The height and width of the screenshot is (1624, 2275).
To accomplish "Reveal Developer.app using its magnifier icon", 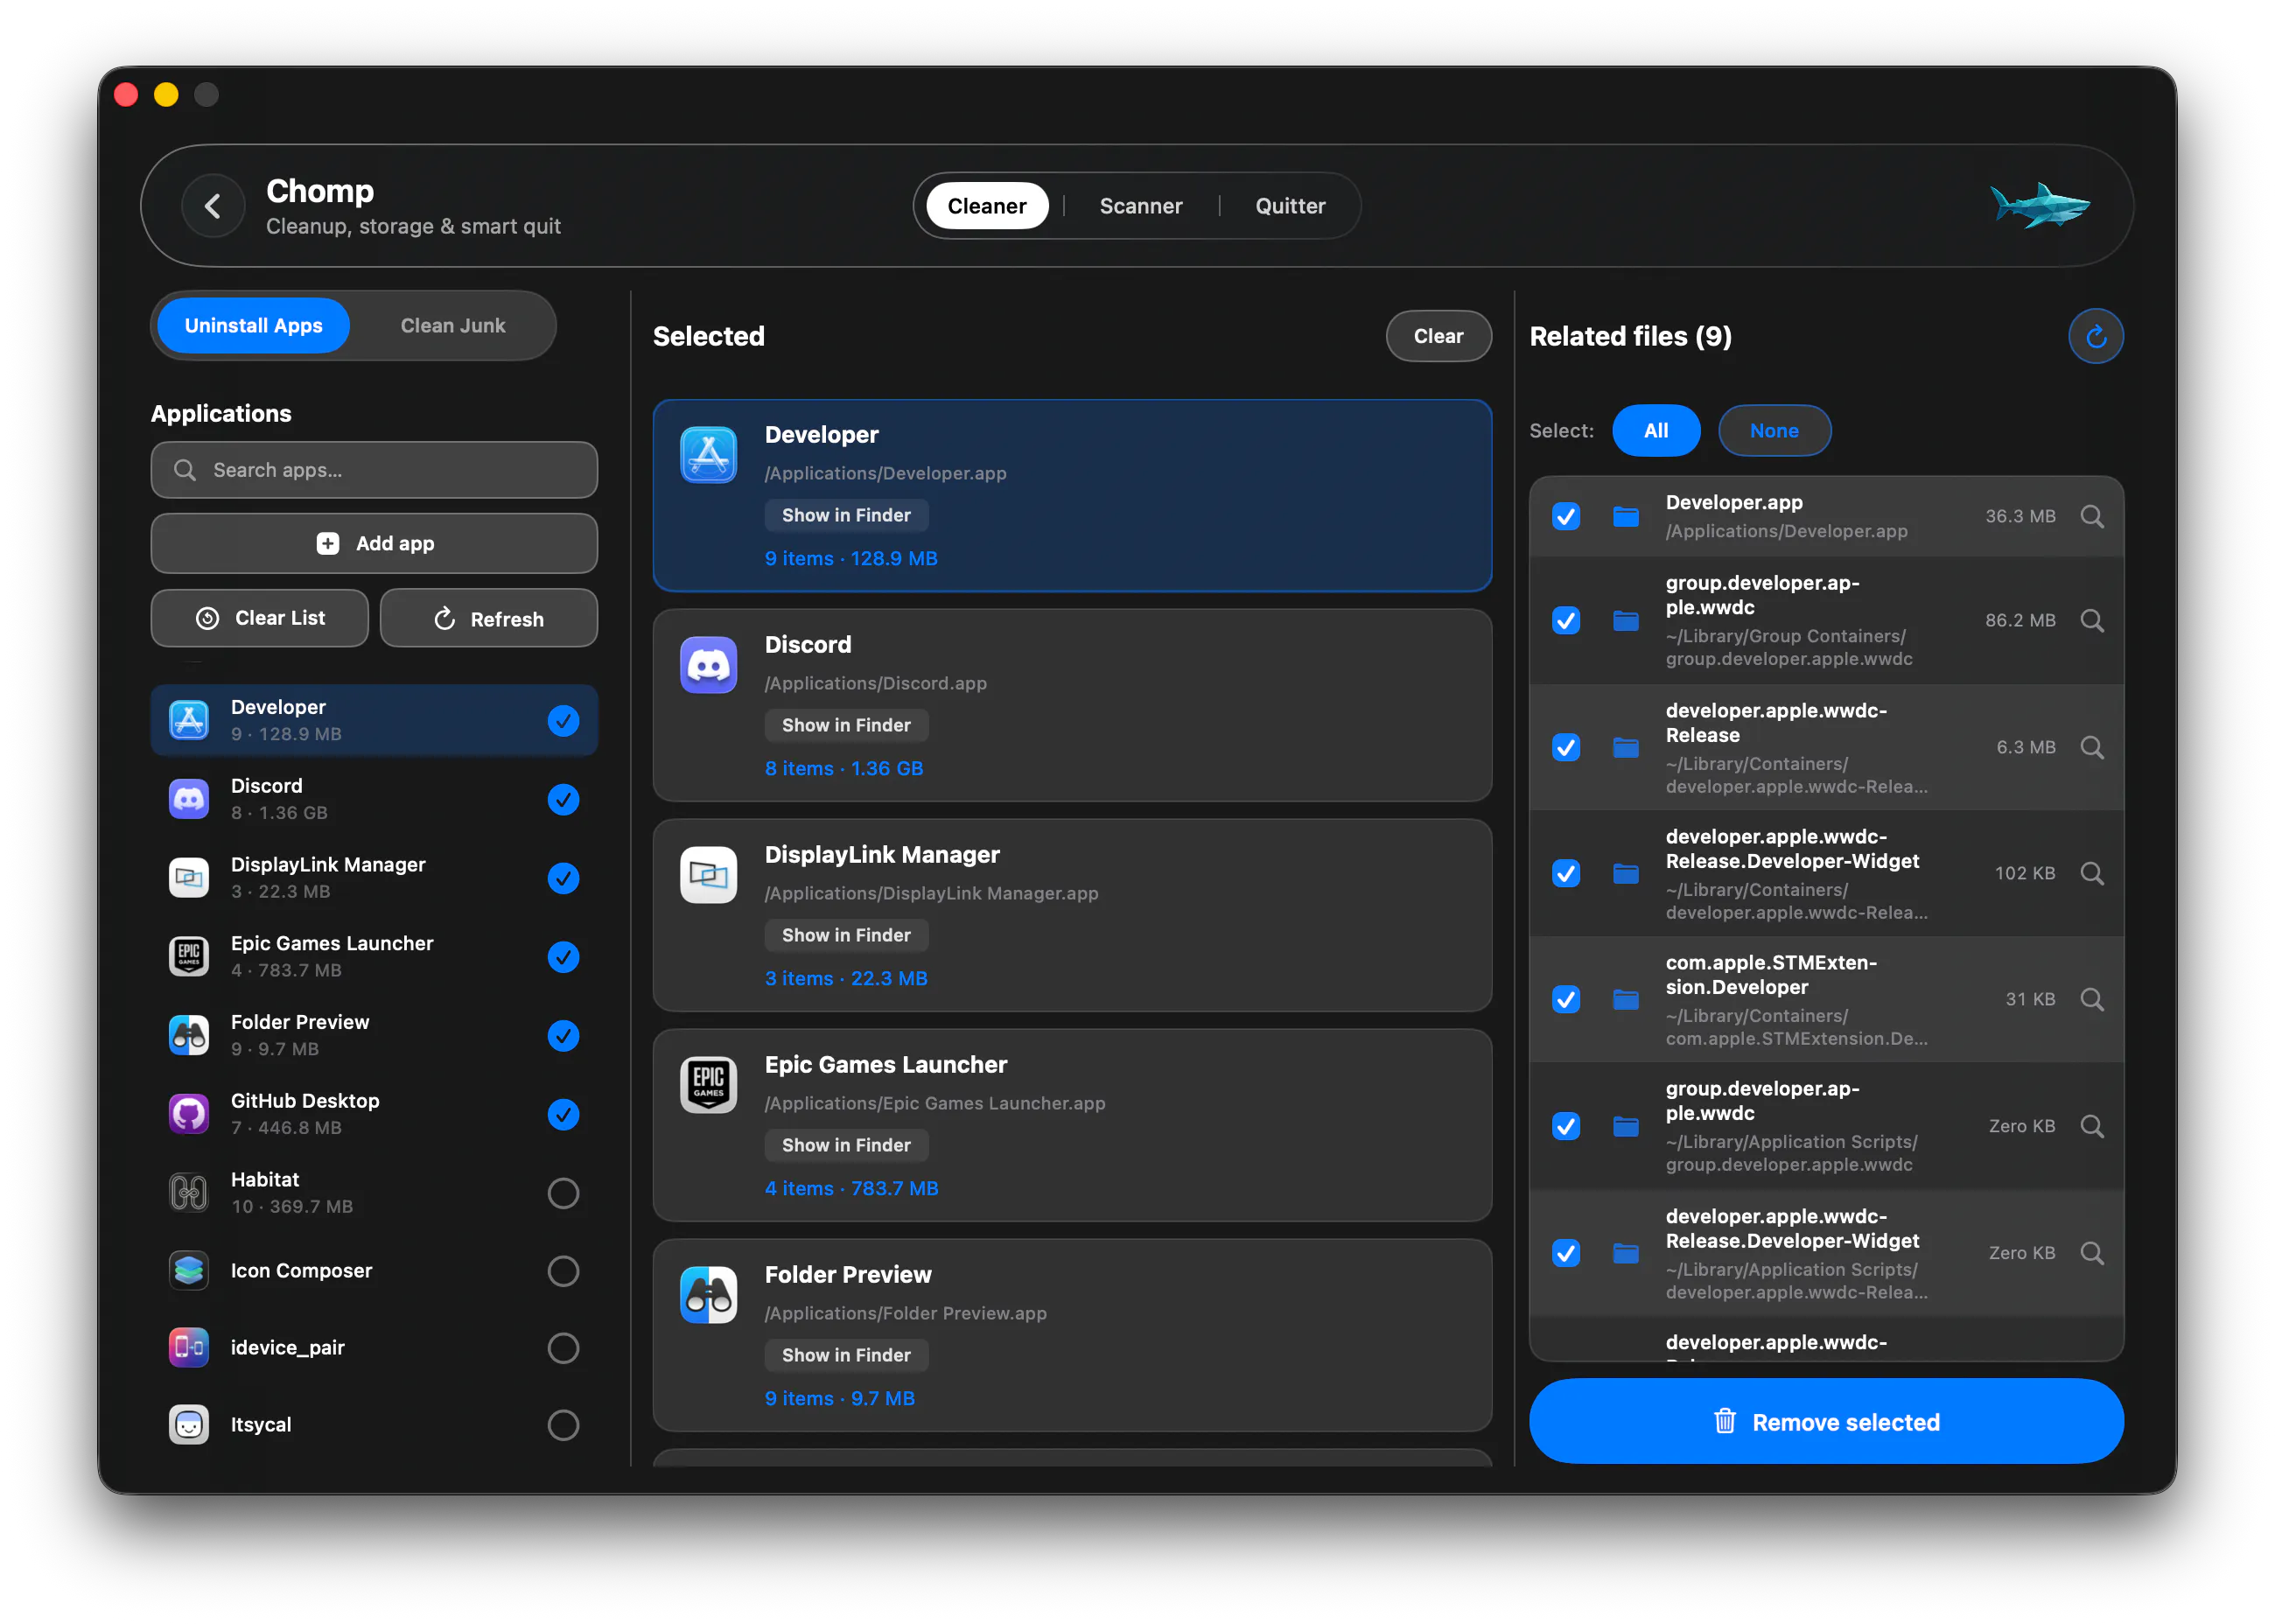I will pos(2091,516).
